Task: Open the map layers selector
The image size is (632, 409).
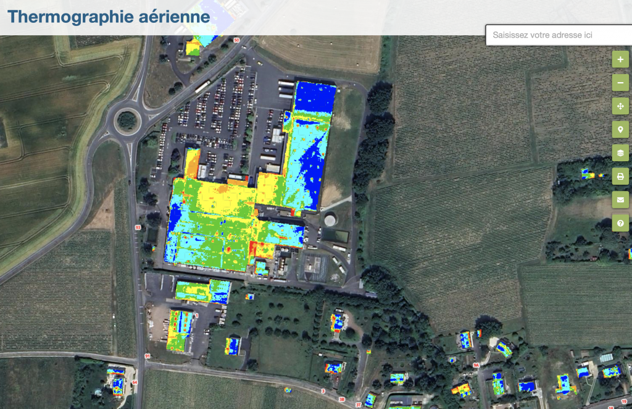Action: pos(620,153)
